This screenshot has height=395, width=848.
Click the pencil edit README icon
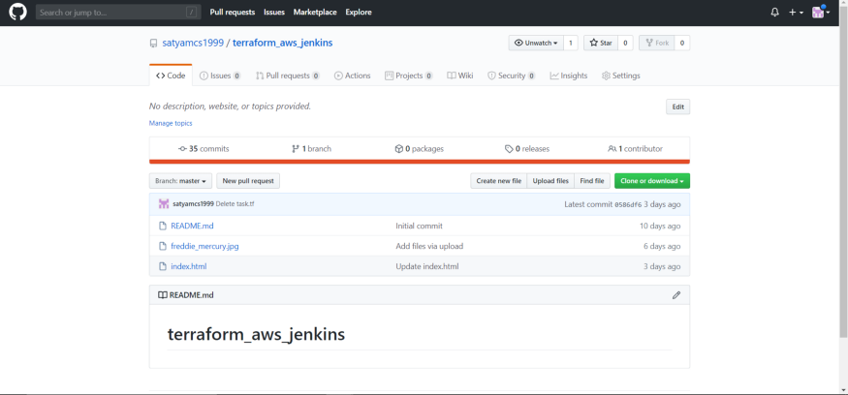(676, 295)
